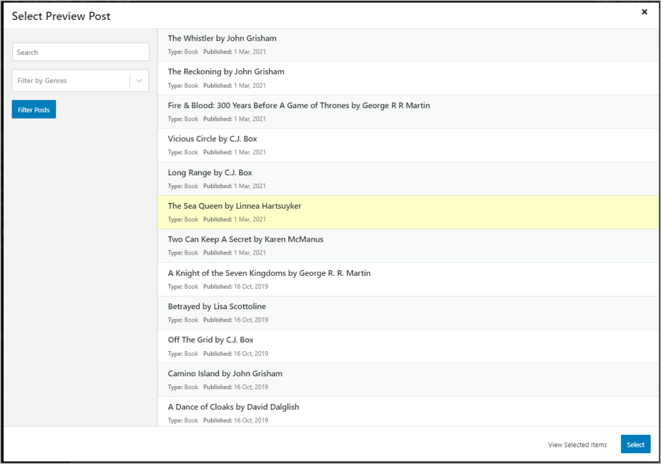Click the Select Preview Post title
The height and width of the screenshot is (464, 661).
[x=61, y=16]
